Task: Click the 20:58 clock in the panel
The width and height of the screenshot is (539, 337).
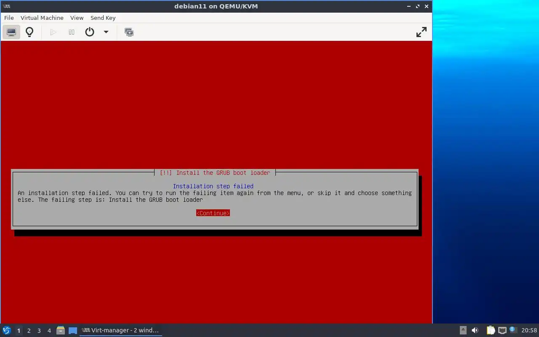Action: (529, 330)
